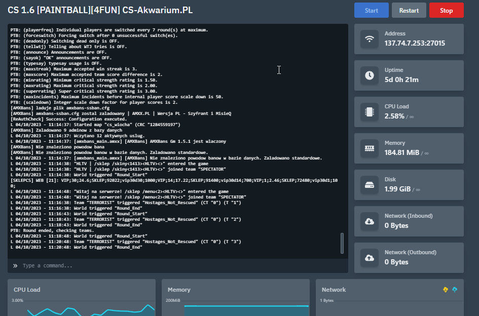The height and width of the screenshot is (316, 479).
Task: Click the console line Wczytano 12 aktywnych uslug.
Action: pyautogui.click(x=78, y=136)
